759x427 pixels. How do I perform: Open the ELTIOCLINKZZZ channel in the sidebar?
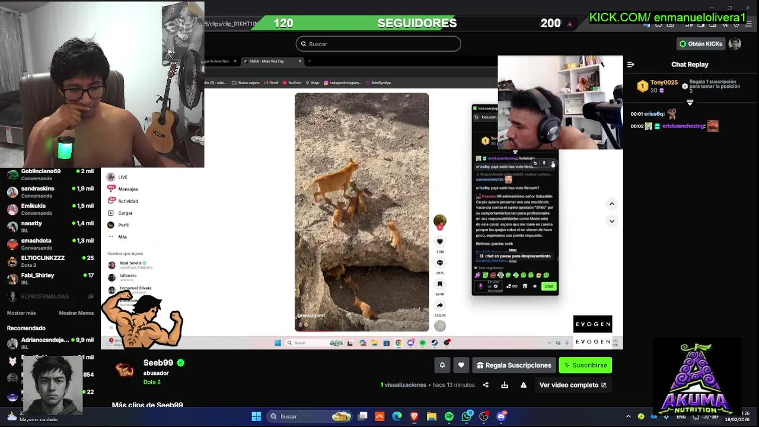(x=50, y=261)
